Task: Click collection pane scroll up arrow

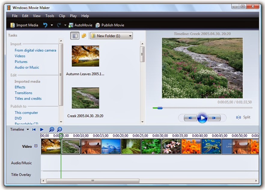Action: [142, 44]
